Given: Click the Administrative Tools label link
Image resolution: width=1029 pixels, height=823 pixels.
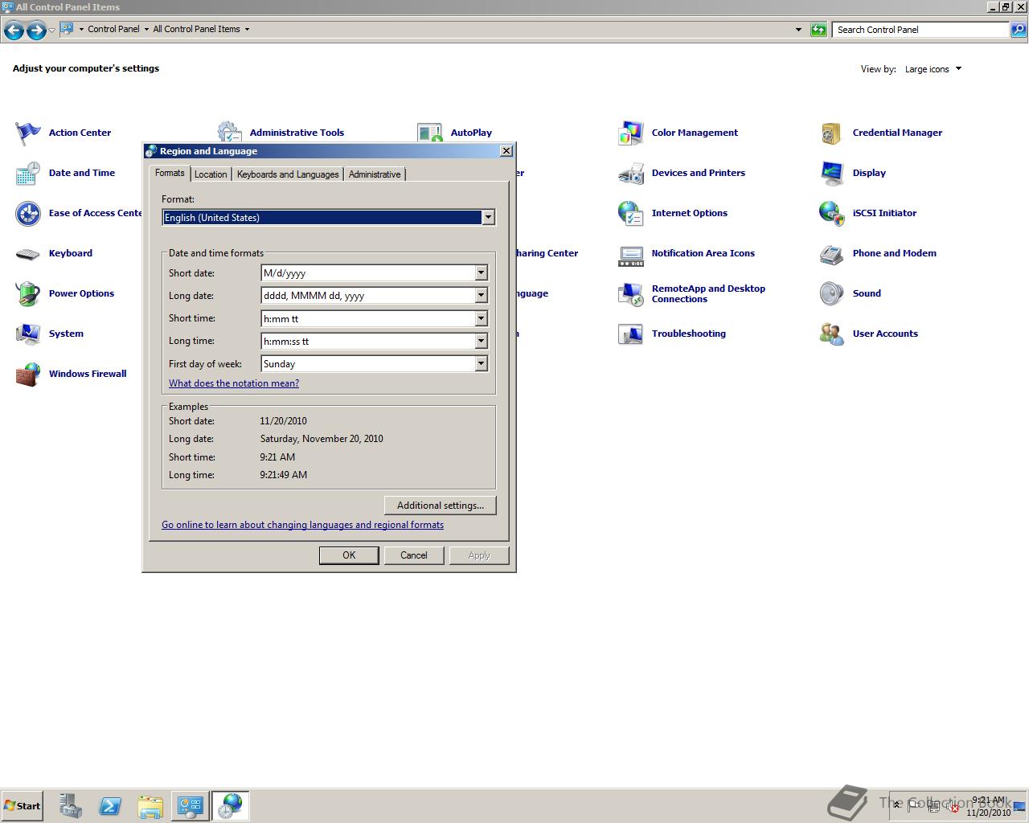Looking at the screenshot, I should click(297, 133).
